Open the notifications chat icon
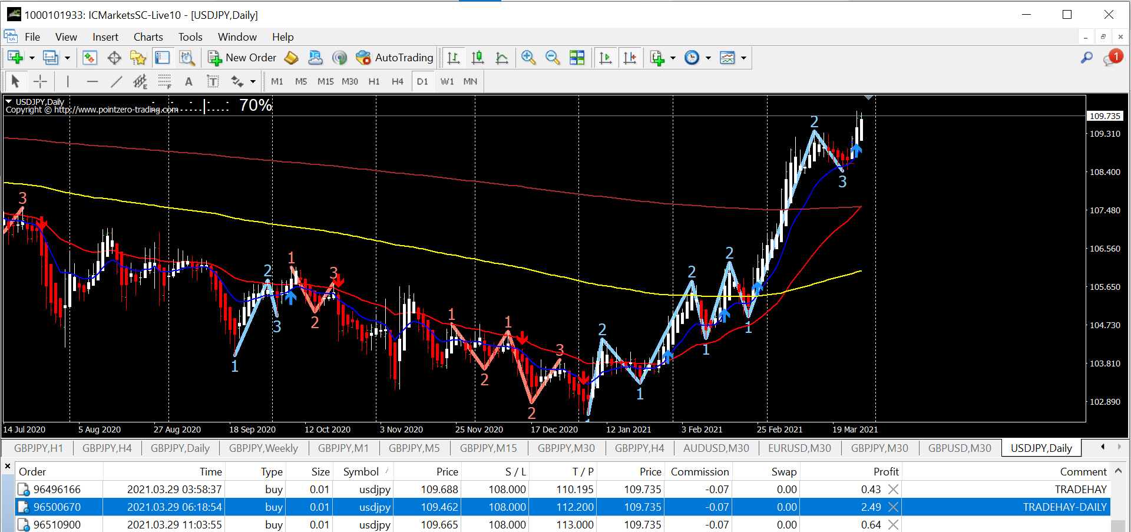The height and width of the screenshot is (532, 1131). (1113, 58)
